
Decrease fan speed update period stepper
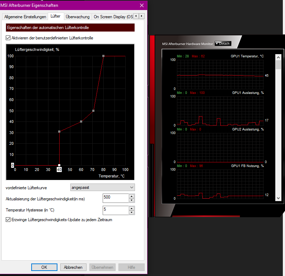click(x=132, y=200)
